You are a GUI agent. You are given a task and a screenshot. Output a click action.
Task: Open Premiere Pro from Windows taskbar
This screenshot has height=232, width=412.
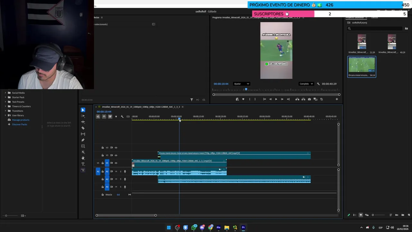pos(243,227)
